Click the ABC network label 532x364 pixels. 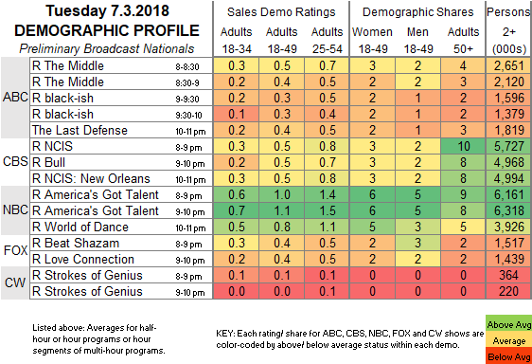point(15,98)
